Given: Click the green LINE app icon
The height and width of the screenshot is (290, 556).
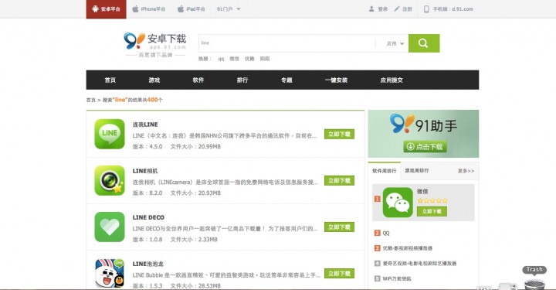Looking at the screenshot, I should click(110, 134).
